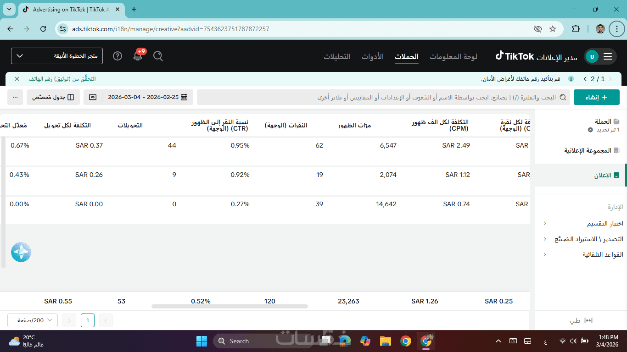Click the إنشاء create button
Screen dimensions: 627x352
pyautogui.click(x=597, y=97)
